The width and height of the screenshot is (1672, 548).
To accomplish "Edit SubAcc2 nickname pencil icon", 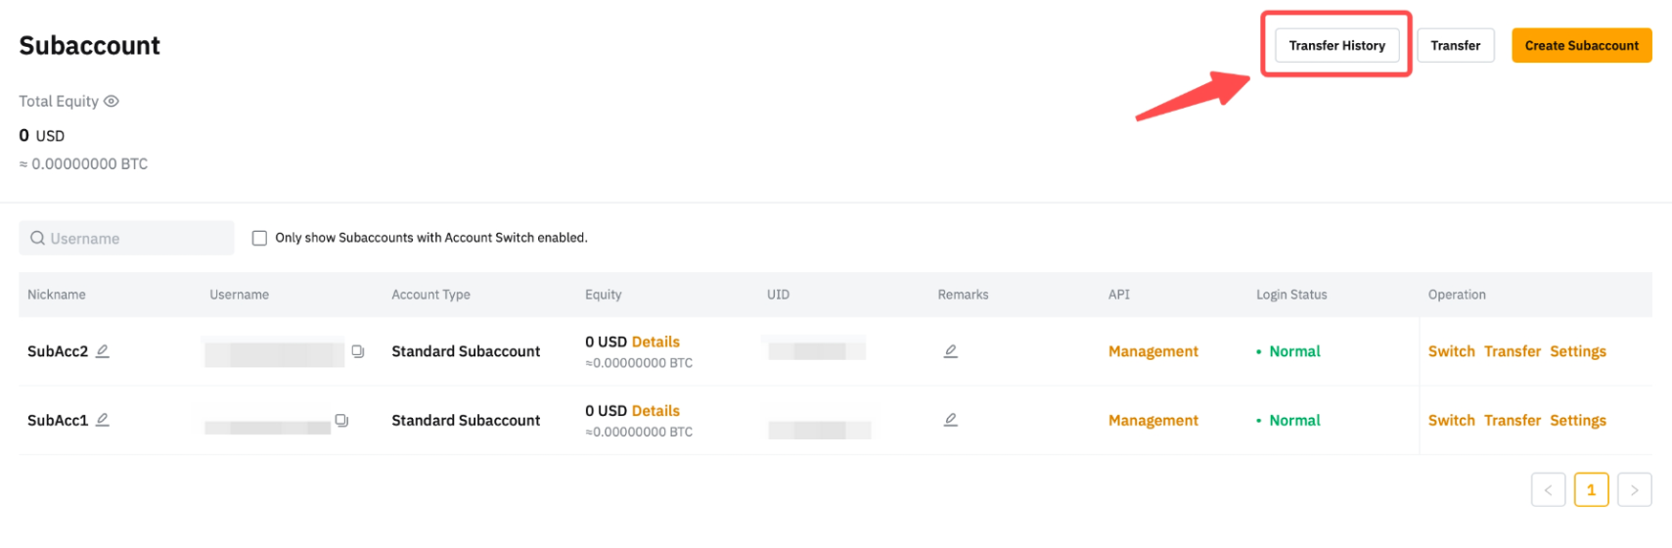I will tap(102, 350).
